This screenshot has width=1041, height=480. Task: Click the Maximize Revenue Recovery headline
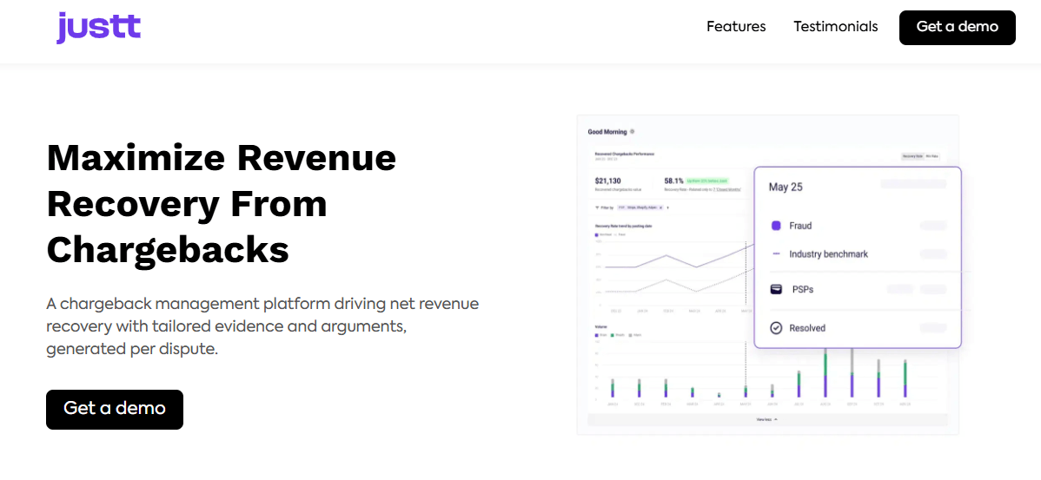(221, 204)
